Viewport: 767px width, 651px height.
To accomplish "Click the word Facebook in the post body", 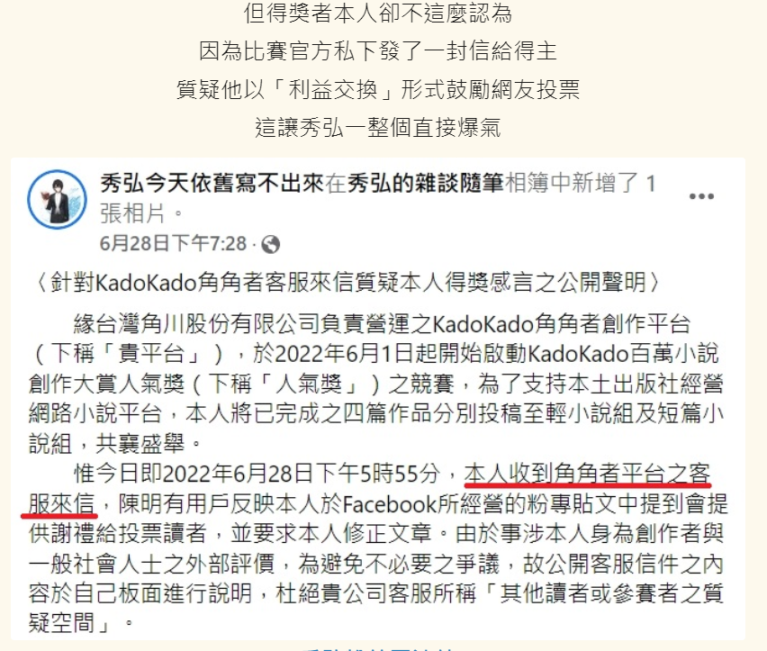I will (x=389, y=504).
